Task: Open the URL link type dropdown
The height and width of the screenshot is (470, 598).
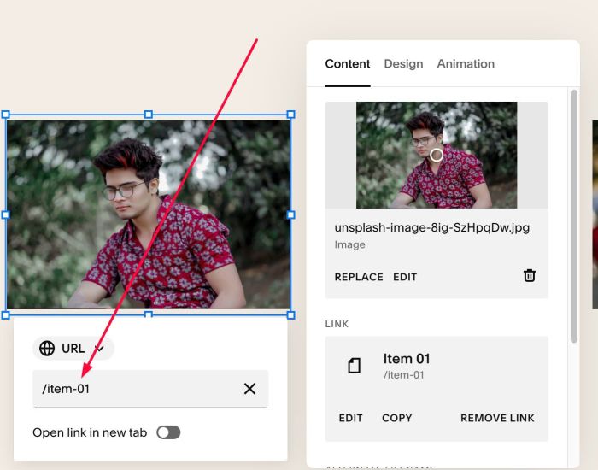Action: [x=73, y=349]
